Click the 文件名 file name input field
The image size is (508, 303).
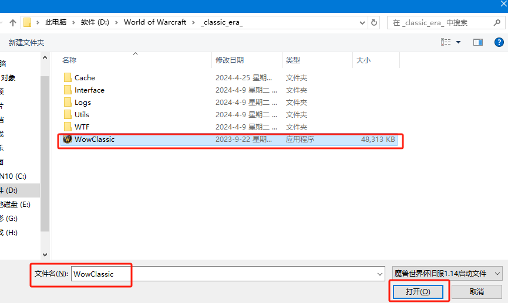pos(228,274)
